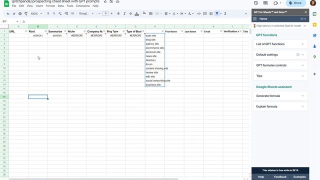The height and width of the screenshot is (180, 320).
Task: Expand Generate formula section
Action: point(280,96)
